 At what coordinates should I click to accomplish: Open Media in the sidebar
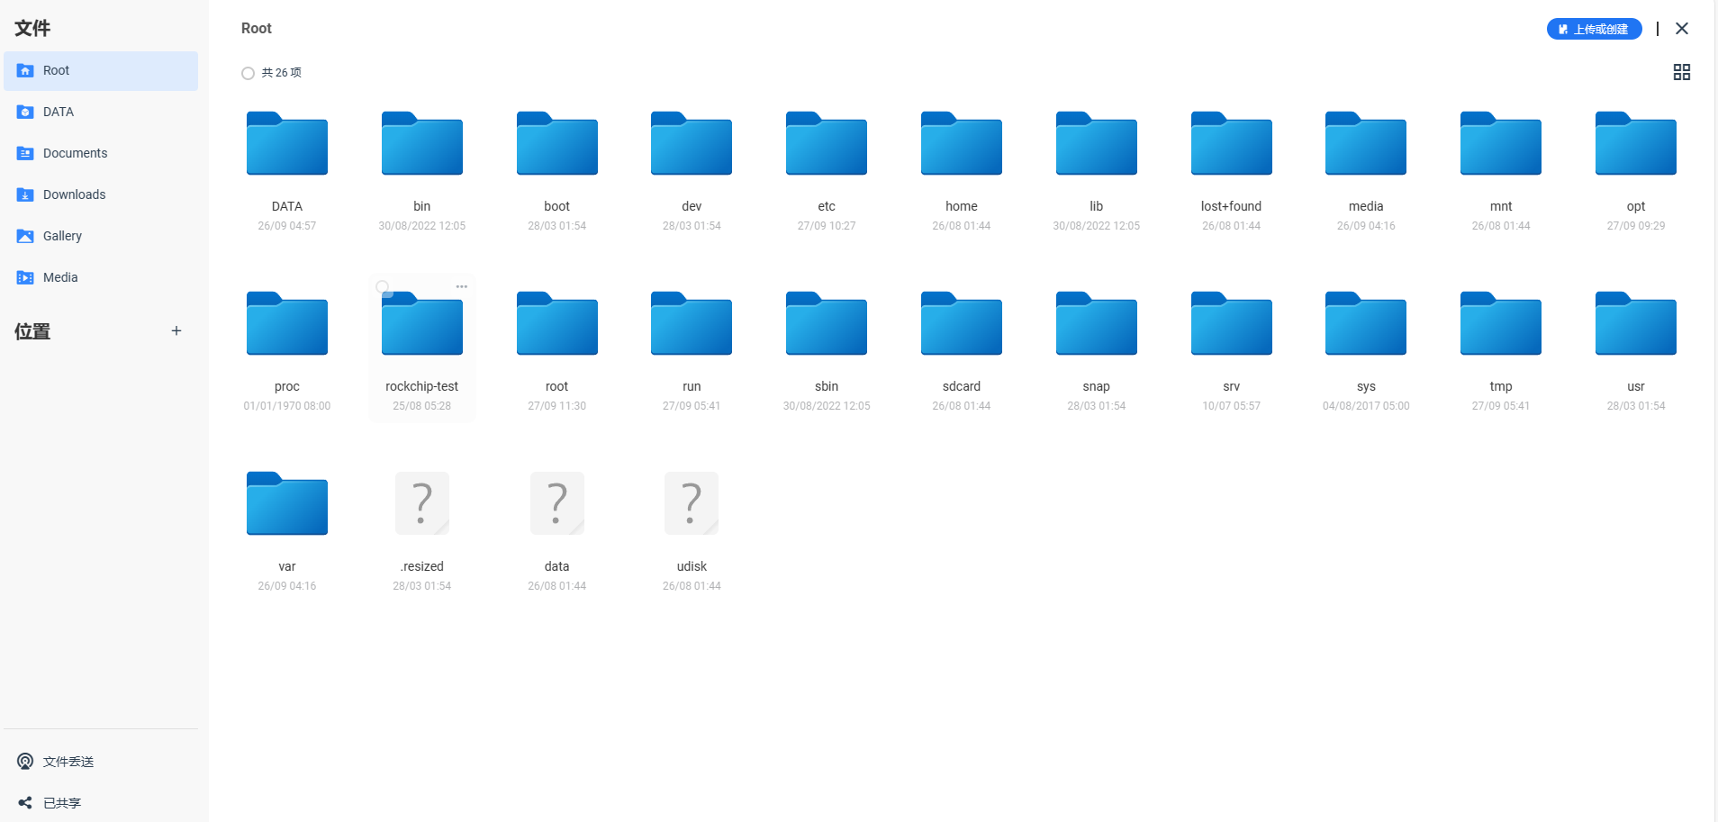point(101,277)
